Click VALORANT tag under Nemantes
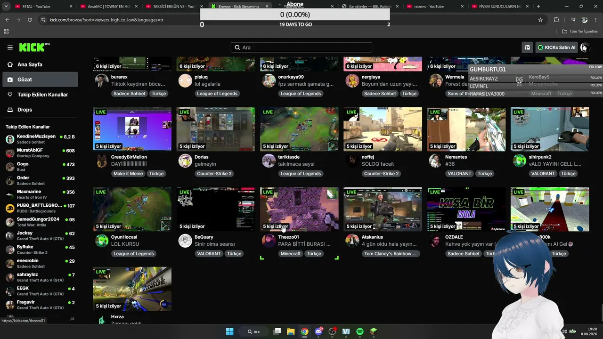Viewport: 603px width, 339px height. (459, 174)
